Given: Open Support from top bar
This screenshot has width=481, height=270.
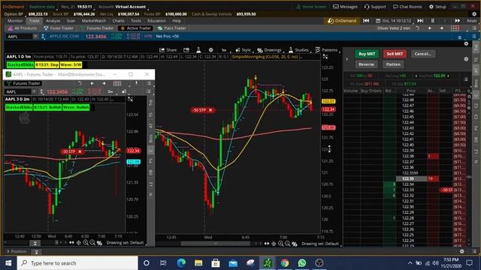Looking at the screenshot, I should pos(375,7).
